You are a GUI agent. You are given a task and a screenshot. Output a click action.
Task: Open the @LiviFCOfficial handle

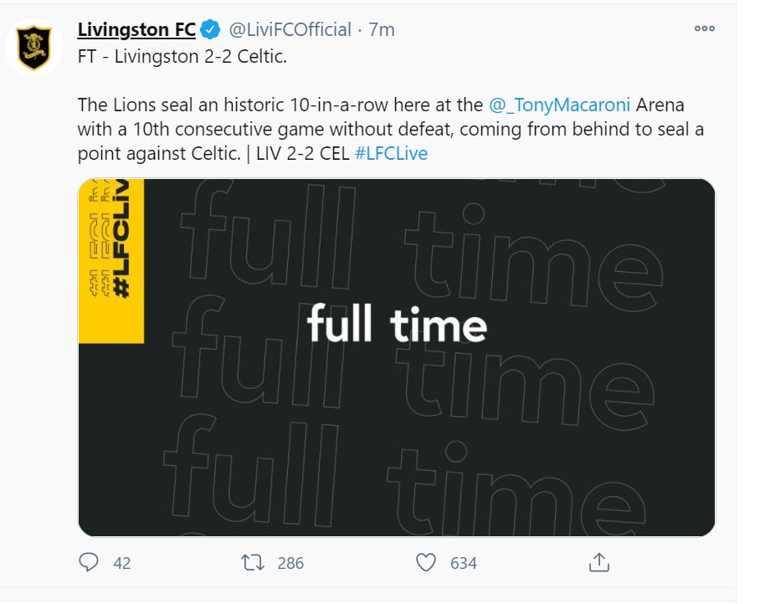click(290, 29)
